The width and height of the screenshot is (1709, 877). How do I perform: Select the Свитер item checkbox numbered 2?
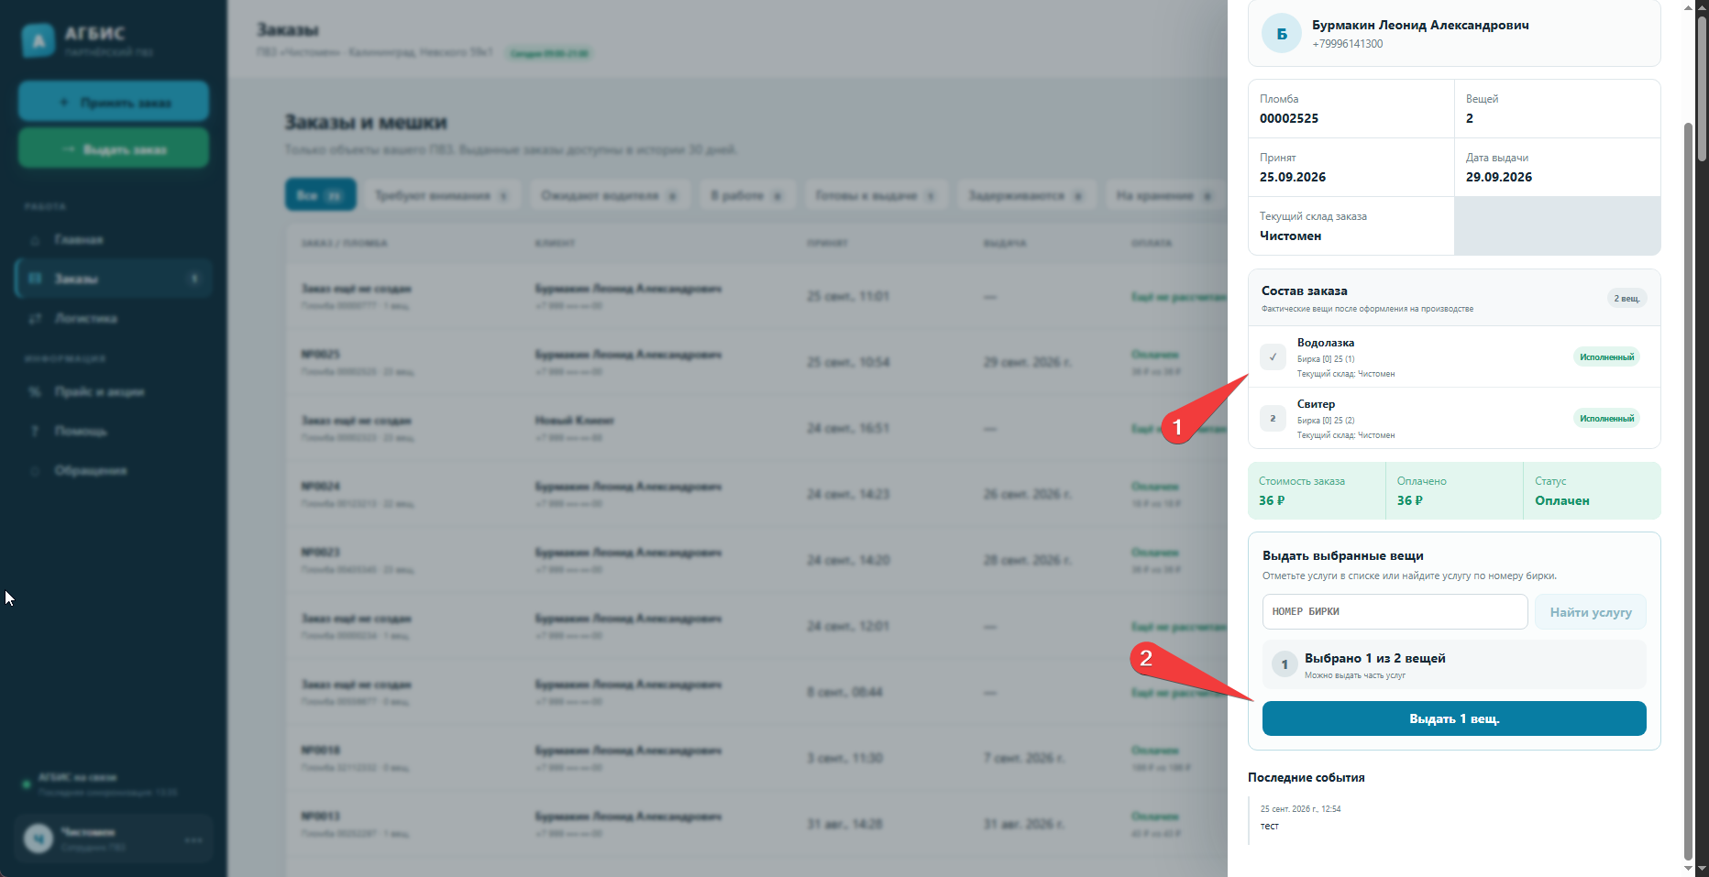tap(1273, 418)
